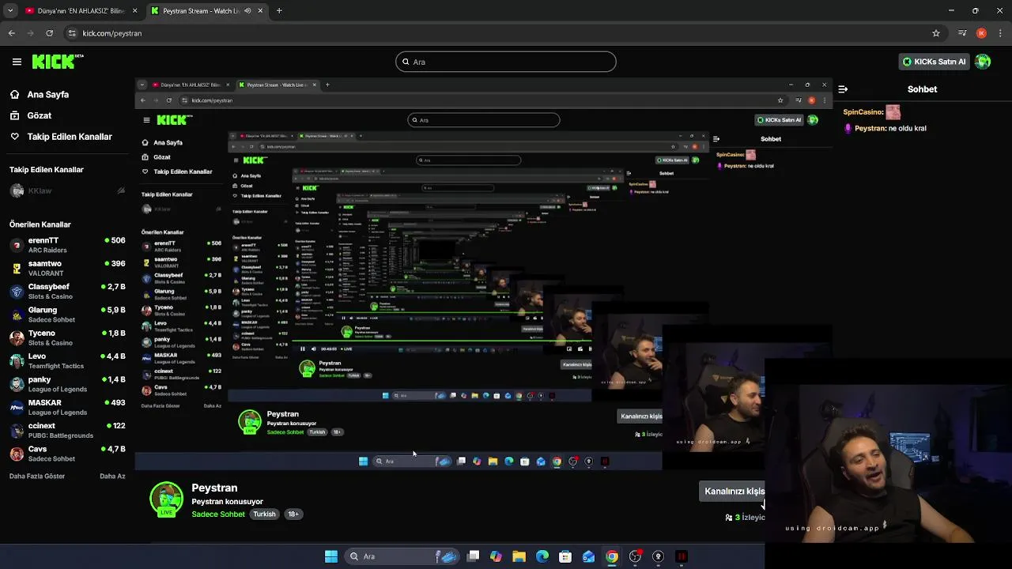Image resolution: width=1012 pixels, height=569 pixels.
Task: Open recommended channel MASKAR
Action: click(x=67, y=407)
